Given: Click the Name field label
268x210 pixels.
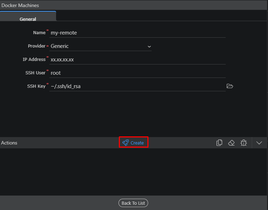Looking at the screenshot, I should 39,33.
